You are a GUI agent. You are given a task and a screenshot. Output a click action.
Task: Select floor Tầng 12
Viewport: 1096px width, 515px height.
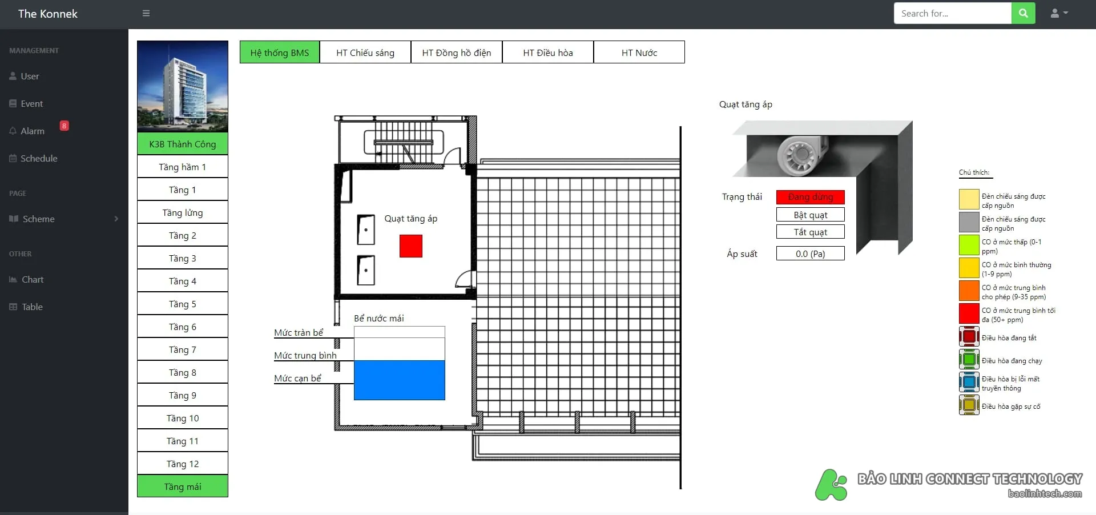point(183,463)
